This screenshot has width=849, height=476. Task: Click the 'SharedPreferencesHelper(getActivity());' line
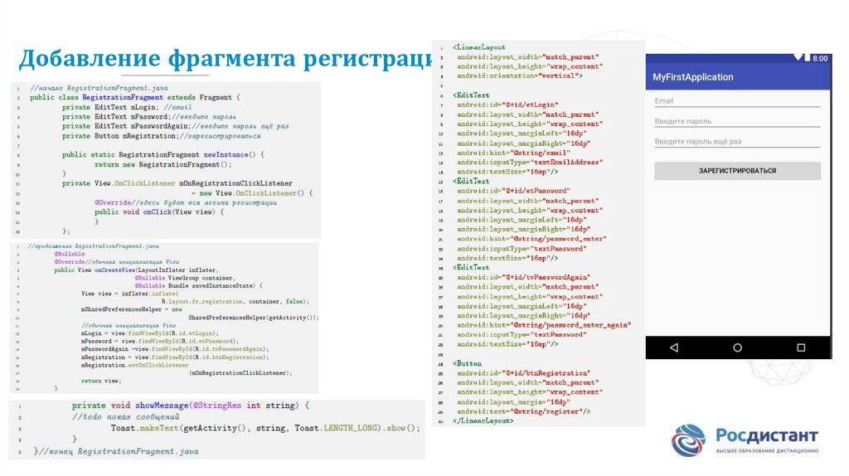click(254, 318)
